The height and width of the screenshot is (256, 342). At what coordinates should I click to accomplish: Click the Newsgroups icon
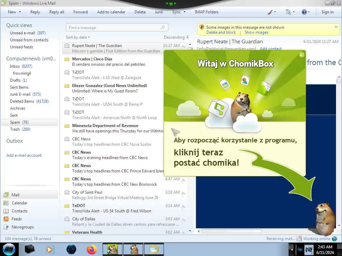pyautogui.click(x=6, y=227)
